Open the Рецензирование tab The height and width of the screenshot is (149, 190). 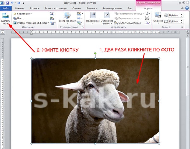[112, 8]
